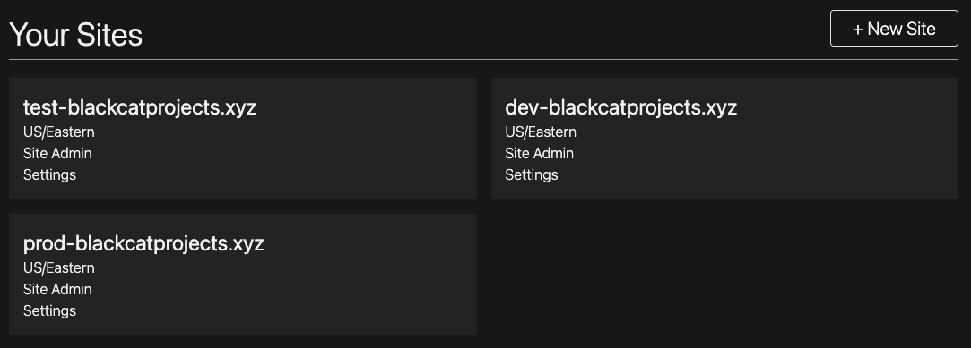This screenshot has height=348, width=971.
Task: Open the dev-blackcatprojects.xyz site title
Action: tap(620, 107)
